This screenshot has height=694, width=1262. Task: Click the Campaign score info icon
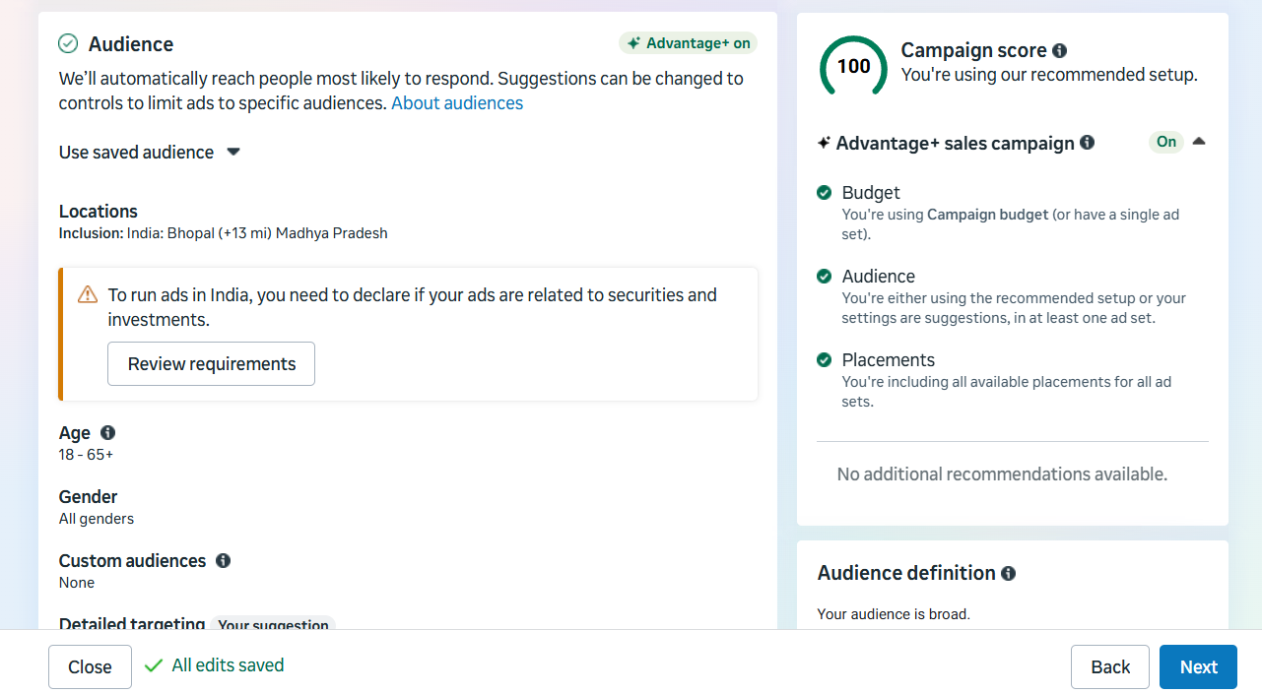point(1059,51)
